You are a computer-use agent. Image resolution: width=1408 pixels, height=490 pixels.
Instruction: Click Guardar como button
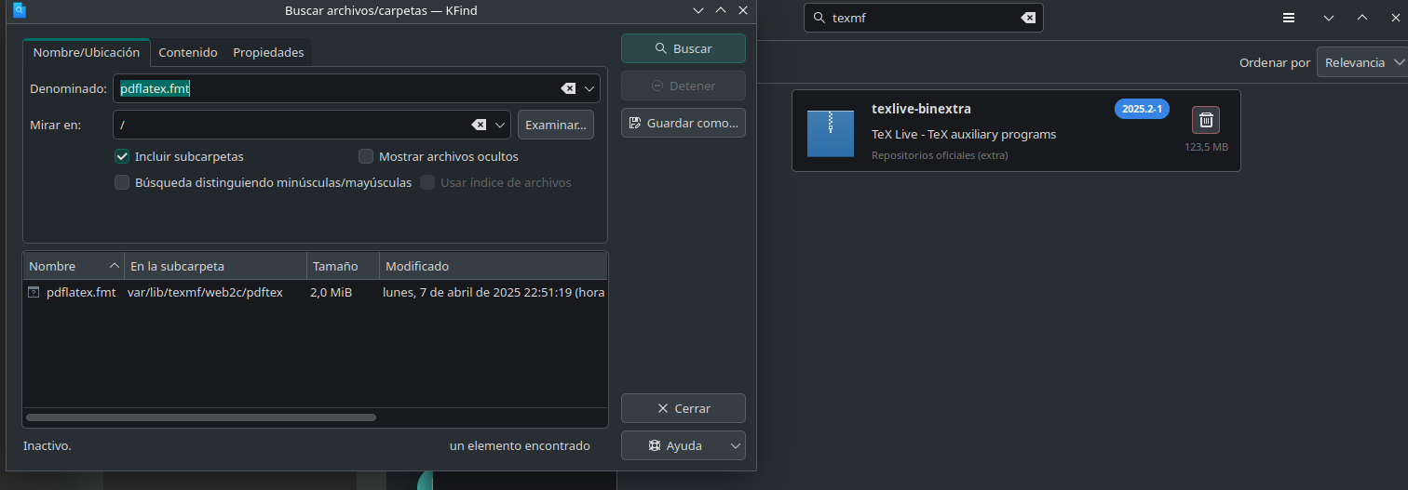pos(684,123)
